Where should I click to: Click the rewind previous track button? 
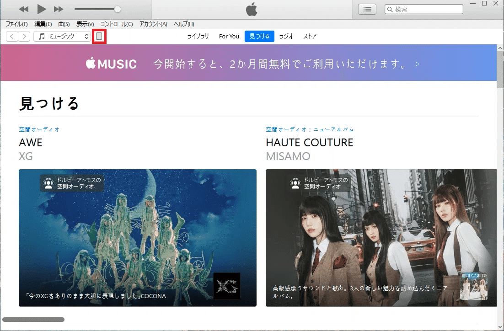pyautogui.click(x=23, y=9)
